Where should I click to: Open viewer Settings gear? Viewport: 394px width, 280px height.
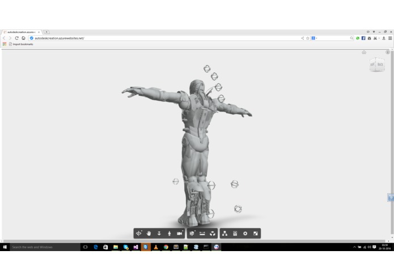(x=245, y=234)
